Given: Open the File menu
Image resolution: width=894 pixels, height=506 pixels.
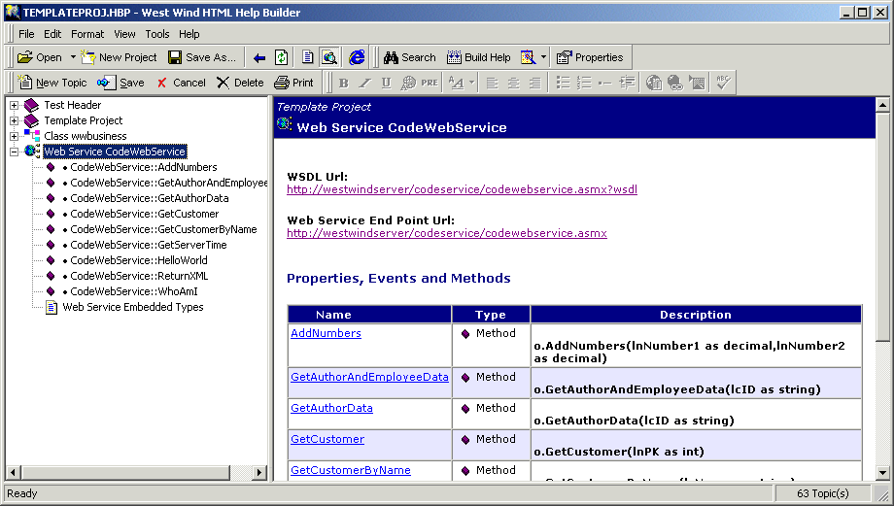Looking at the screenshot, I should click(26, 34).
